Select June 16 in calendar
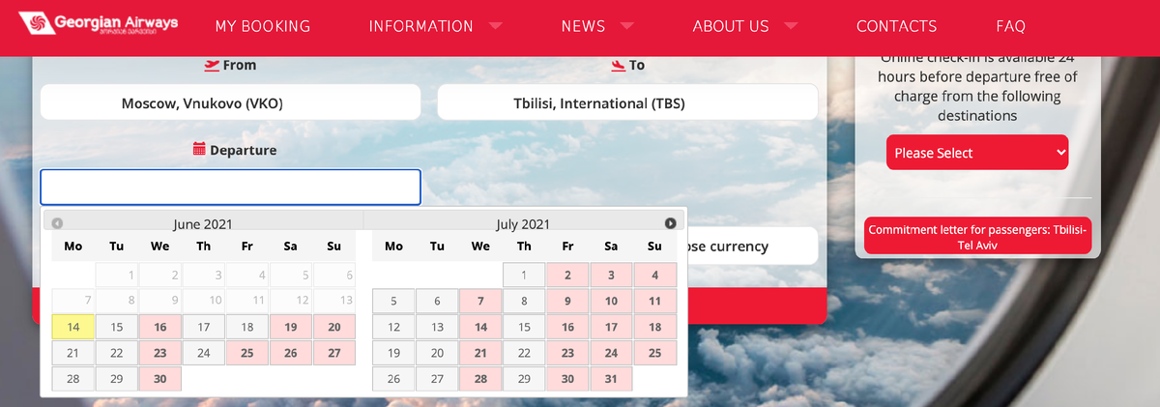Screen dimensions: 1160x407 point(160,327)
